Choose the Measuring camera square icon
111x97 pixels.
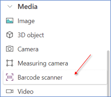[x=10, y=63]
